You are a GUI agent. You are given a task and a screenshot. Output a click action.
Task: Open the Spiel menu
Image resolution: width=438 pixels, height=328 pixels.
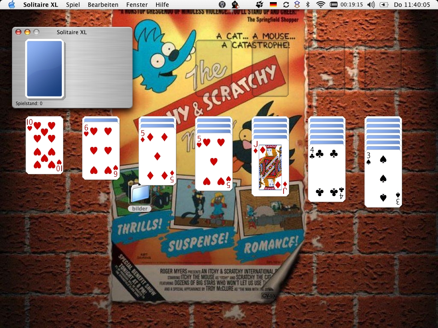(x=73, y=5)
